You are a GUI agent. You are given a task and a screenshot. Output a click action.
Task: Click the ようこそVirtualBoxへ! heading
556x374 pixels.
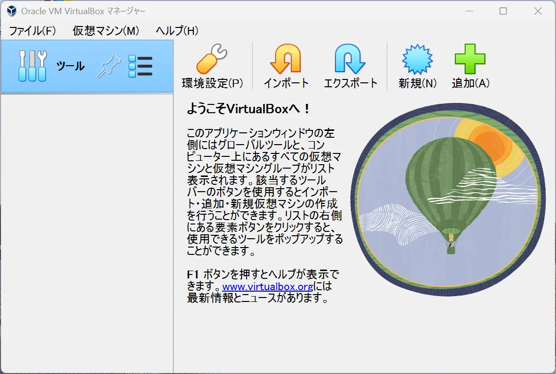(x=249, y=109)
